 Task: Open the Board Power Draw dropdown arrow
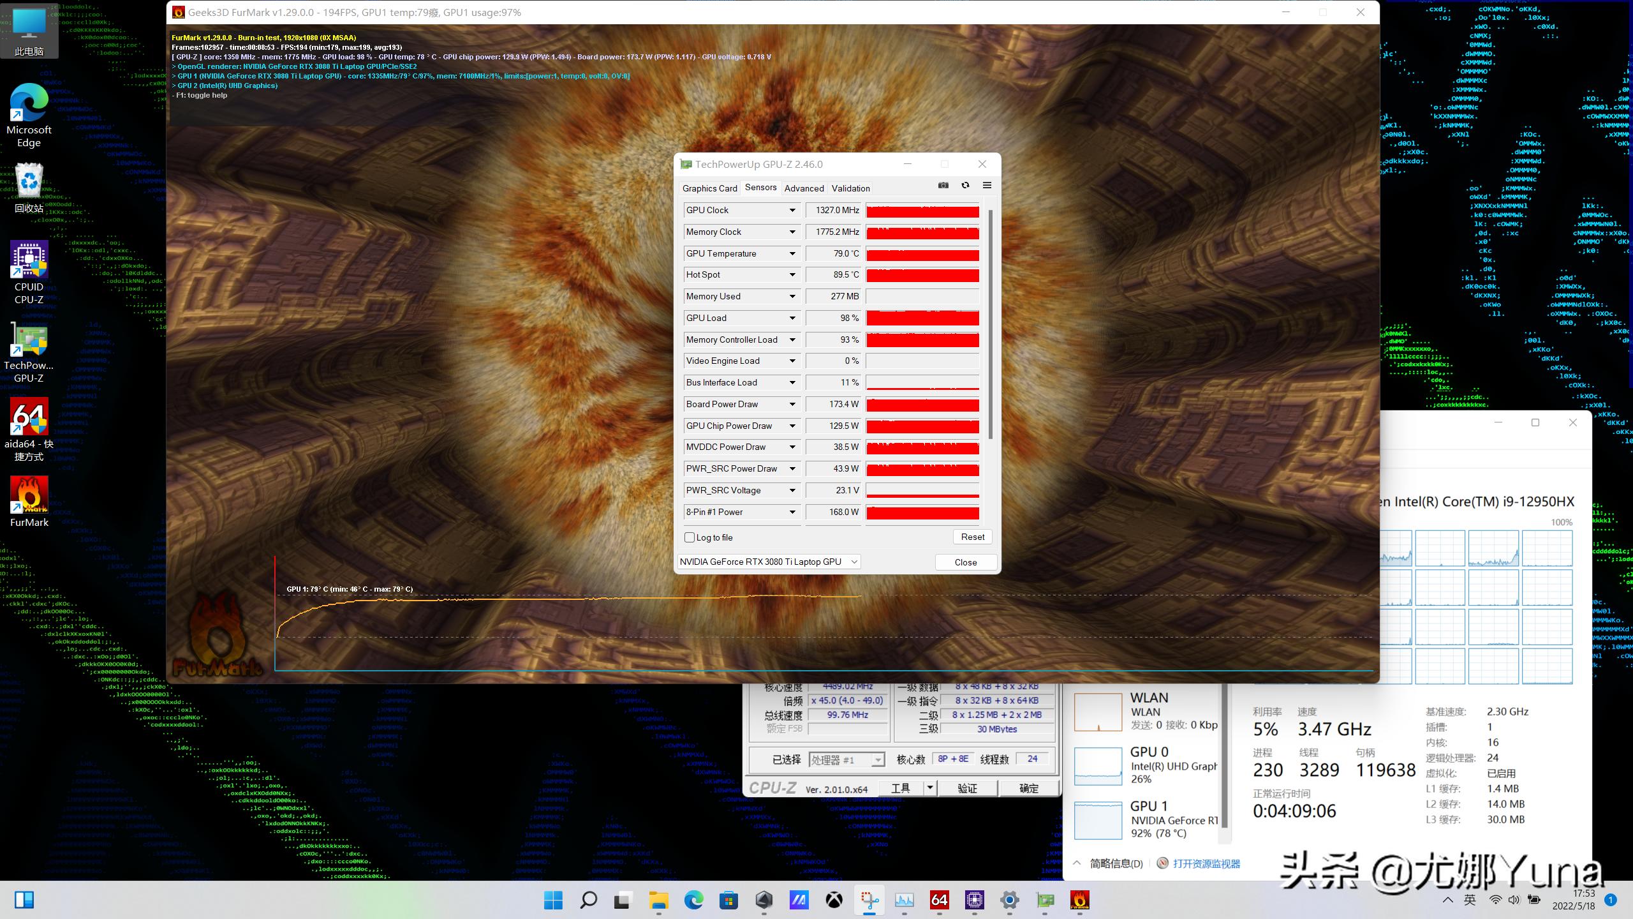[x=792, y=404]
